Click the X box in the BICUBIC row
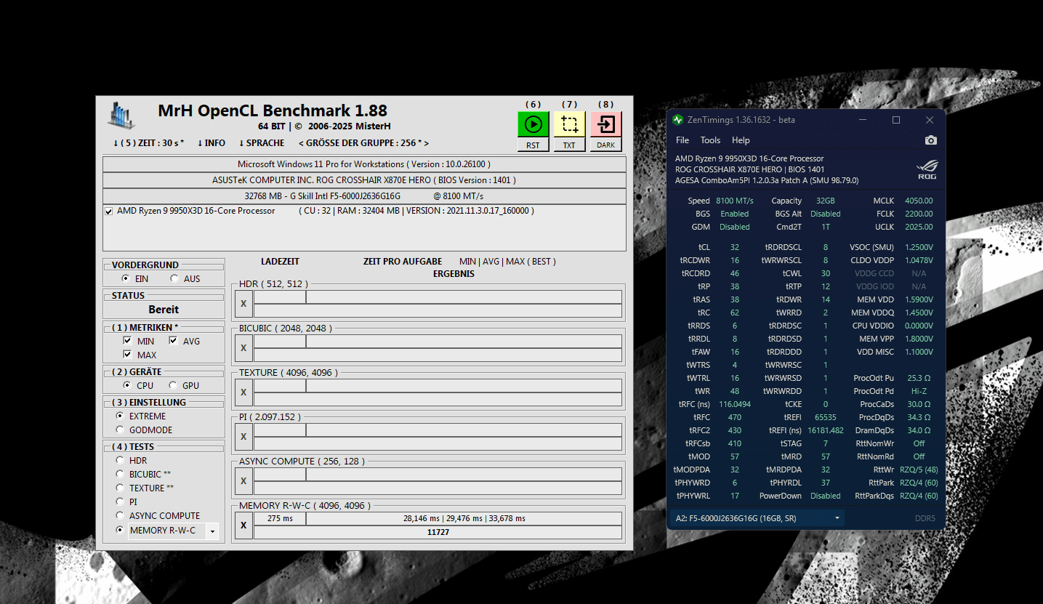Image resolution: width=1043 pixels, height=604 pixels. click(243, 348)
